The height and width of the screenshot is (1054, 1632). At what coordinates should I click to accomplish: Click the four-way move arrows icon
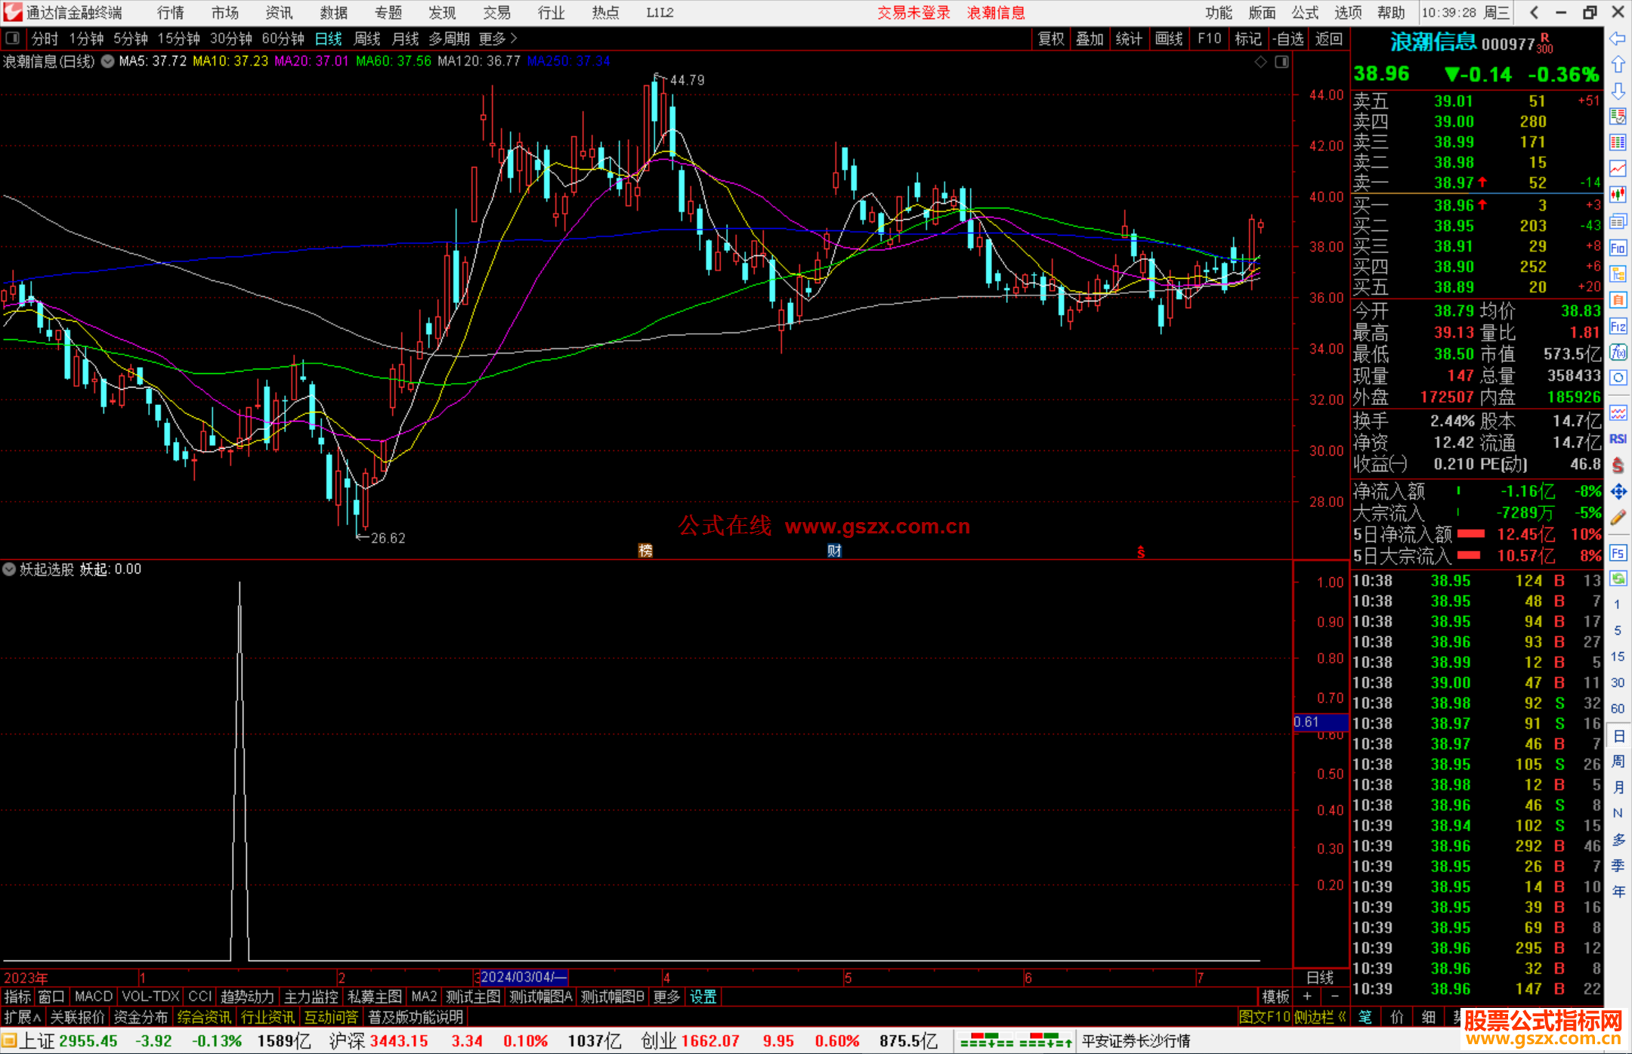(1618, 492)
